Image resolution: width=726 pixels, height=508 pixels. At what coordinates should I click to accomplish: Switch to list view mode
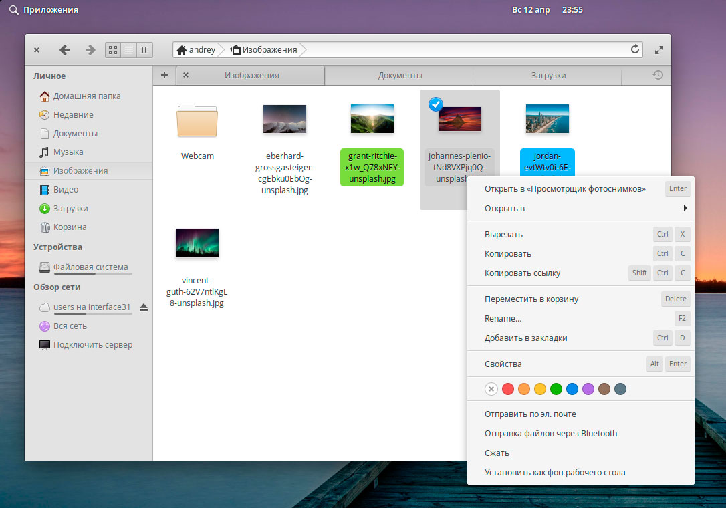coord(128,50)
